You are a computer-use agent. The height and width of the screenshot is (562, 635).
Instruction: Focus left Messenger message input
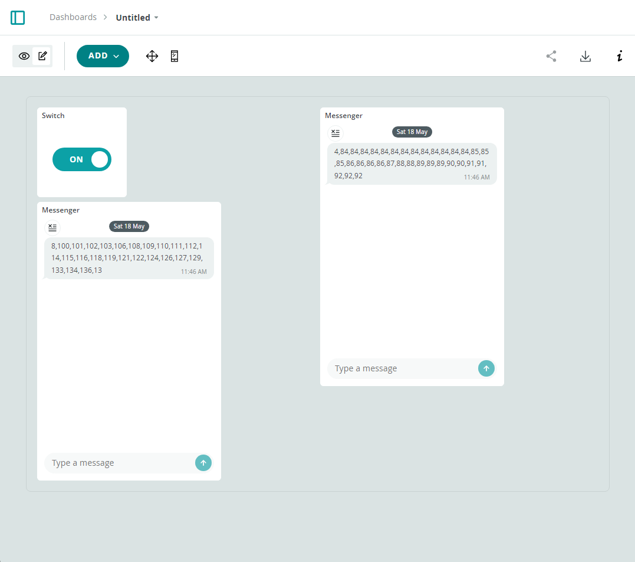(120, 463)
